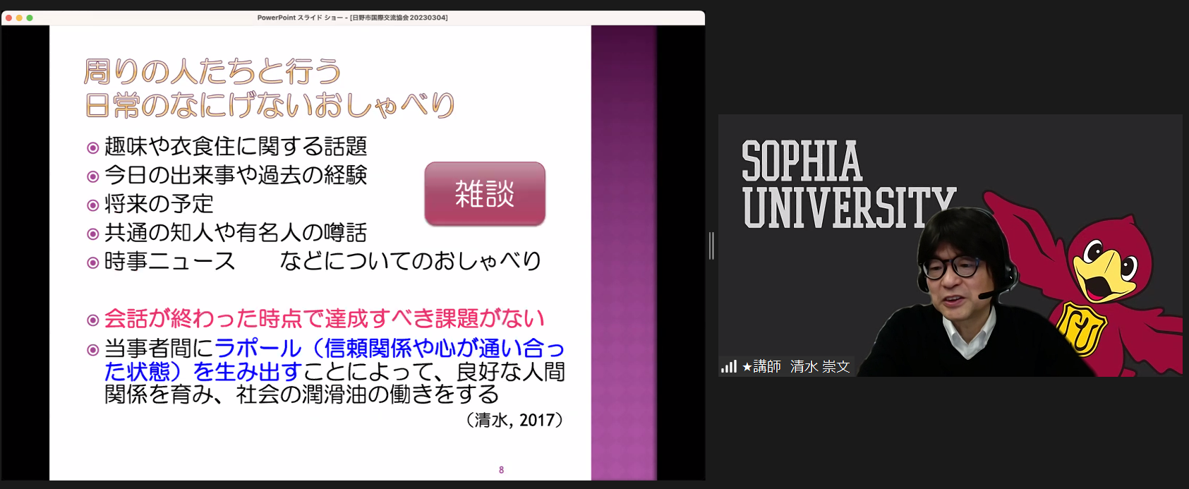Minimize the window with the yellow button
The width and height of the screenshot is (1189, 489).
click(19, 18)
